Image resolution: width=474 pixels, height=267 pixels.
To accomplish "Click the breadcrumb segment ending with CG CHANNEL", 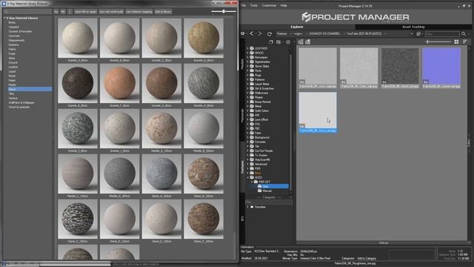I will [324, 34].
